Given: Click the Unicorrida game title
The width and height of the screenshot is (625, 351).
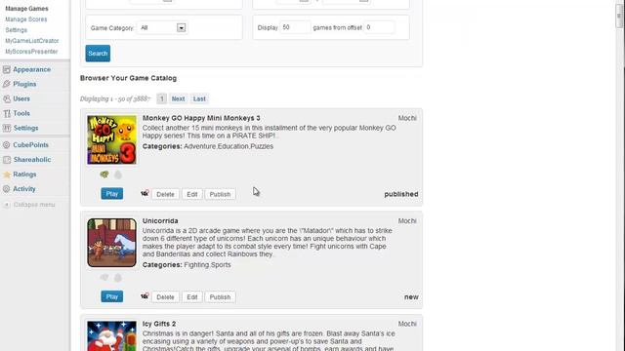Looking at the screenshot, I should point(160,221).
